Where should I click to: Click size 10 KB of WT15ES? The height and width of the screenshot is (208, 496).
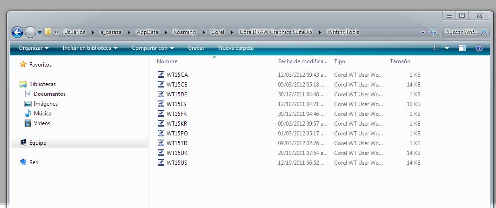[414, 104]
